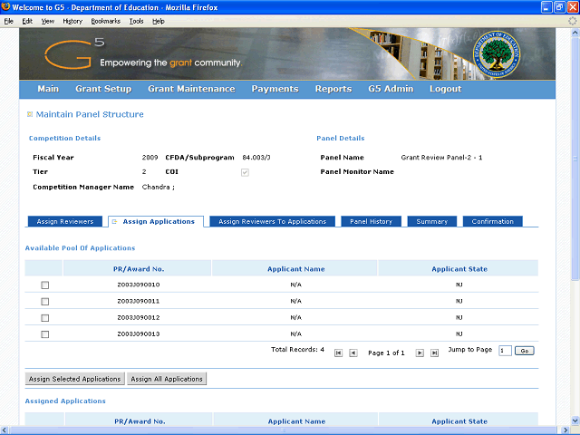Expand the Grant Maintenance menu
The height and width of the screenshot is (435, 580).
(x=191, y=89)
